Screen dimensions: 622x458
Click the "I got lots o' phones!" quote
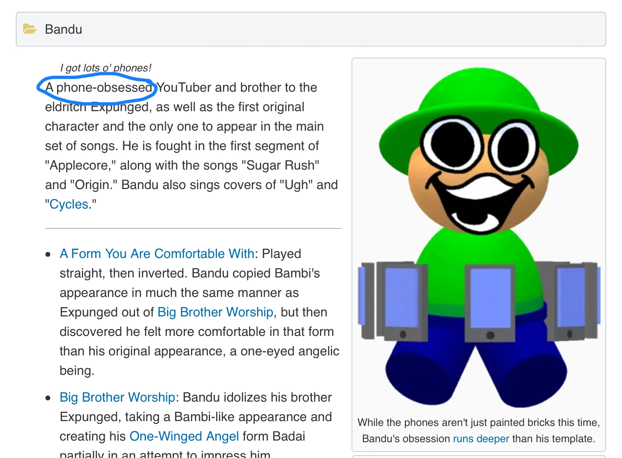(x=105, y=68)
